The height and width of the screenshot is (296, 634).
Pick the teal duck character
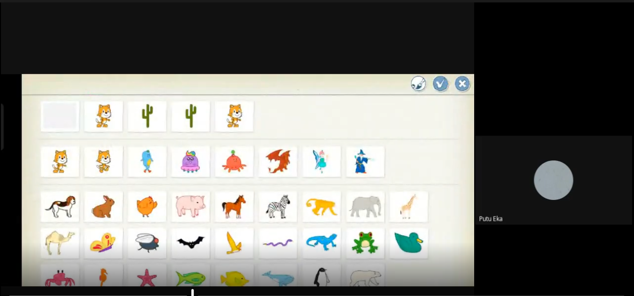coord(408,243)
